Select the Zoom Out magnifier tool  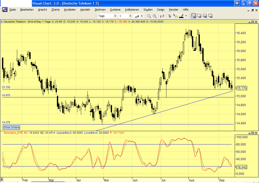tap(149, 16)
